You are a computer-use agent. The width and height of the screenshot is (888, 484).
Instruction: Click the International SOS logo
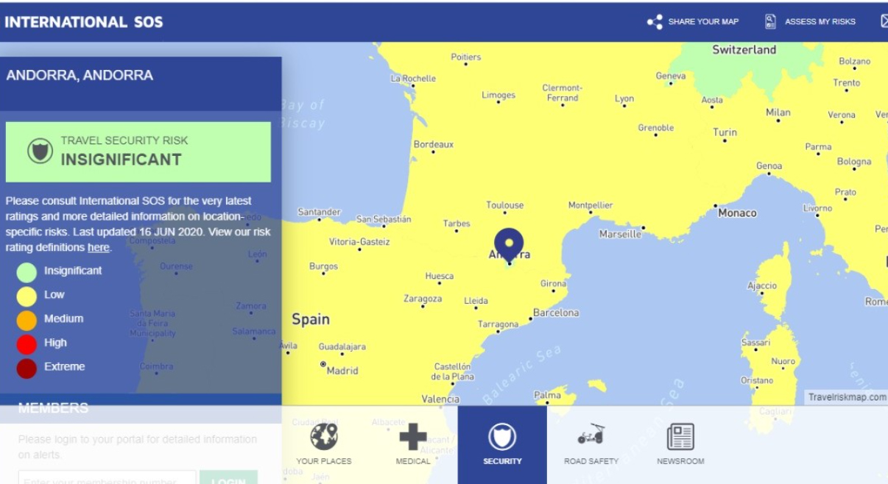[84, 22]
